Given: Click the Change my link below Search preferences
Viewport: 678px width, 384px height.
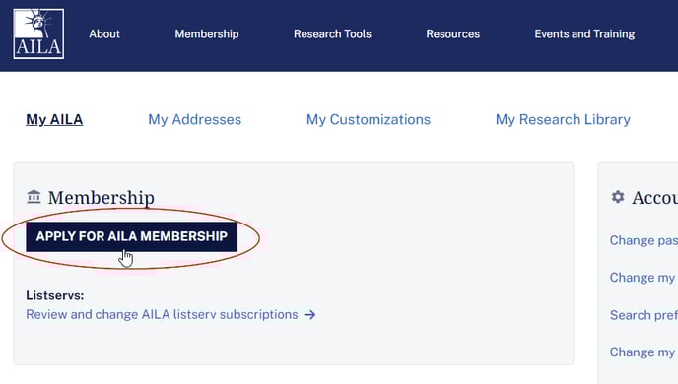Looking at the screenshot, I should (643, 352).
